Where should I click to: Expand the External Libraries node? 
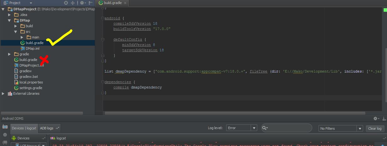pos(3,93)
